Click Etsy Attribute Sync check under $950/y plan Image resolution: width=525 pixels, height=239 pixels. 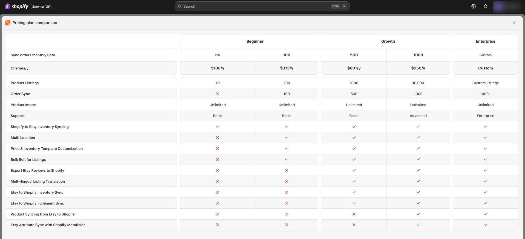point(418,225)
